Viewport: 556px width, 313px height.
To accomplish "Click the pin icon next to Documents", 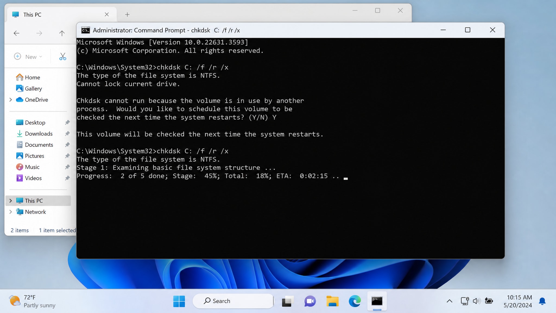I will (67, 145).
